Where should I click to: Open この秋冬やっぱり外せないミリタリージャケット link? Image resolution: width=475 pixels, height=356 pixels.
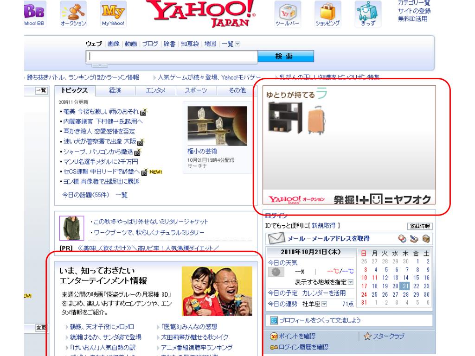[151, 222]
